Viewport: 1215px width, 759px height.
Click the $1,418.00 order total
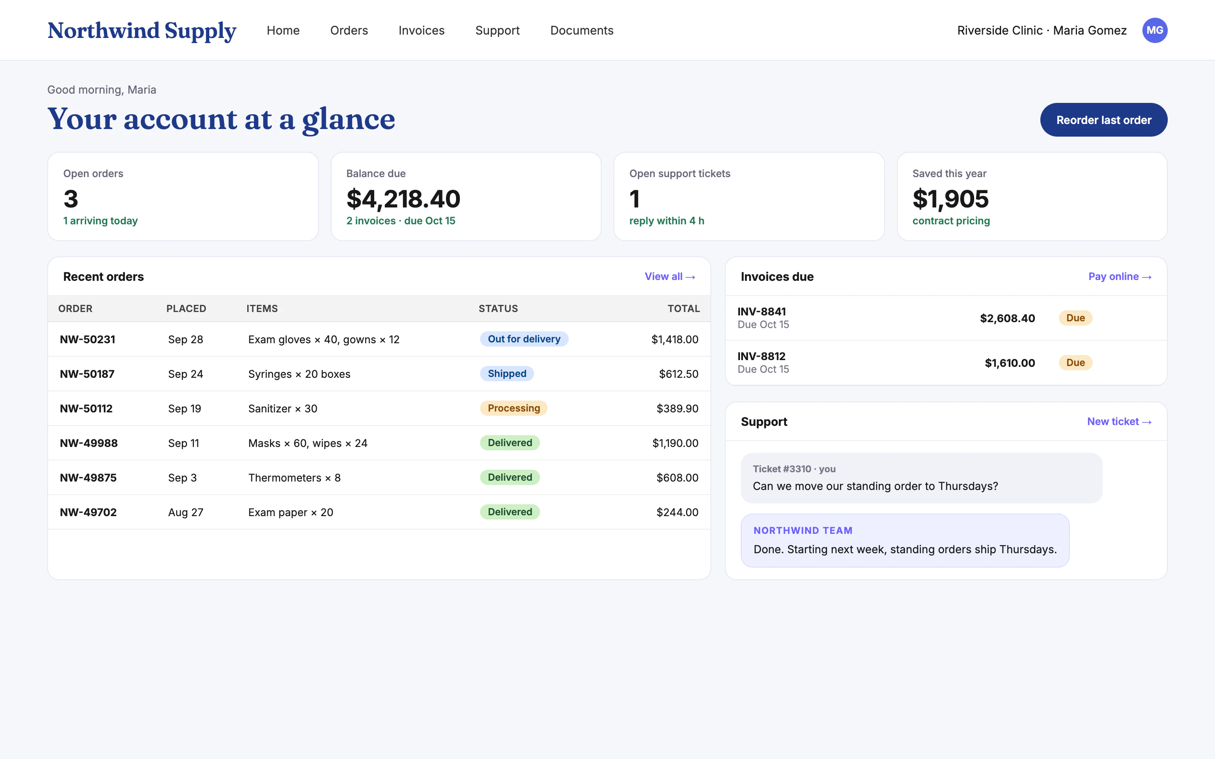(674, 339)
